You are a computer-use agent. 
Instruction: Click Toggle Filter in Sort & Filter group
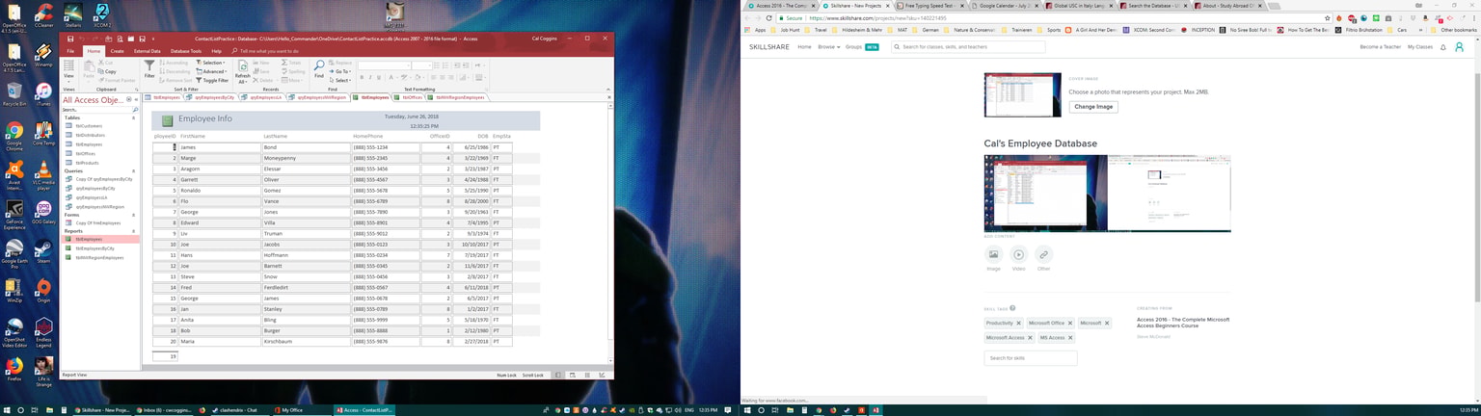tap(212, 80)
